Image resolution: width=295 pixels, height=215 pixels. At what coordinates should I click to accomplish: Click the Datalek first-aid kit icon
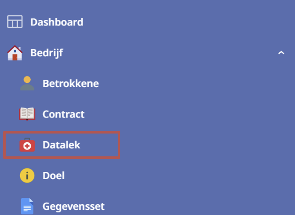coord(27,145)
